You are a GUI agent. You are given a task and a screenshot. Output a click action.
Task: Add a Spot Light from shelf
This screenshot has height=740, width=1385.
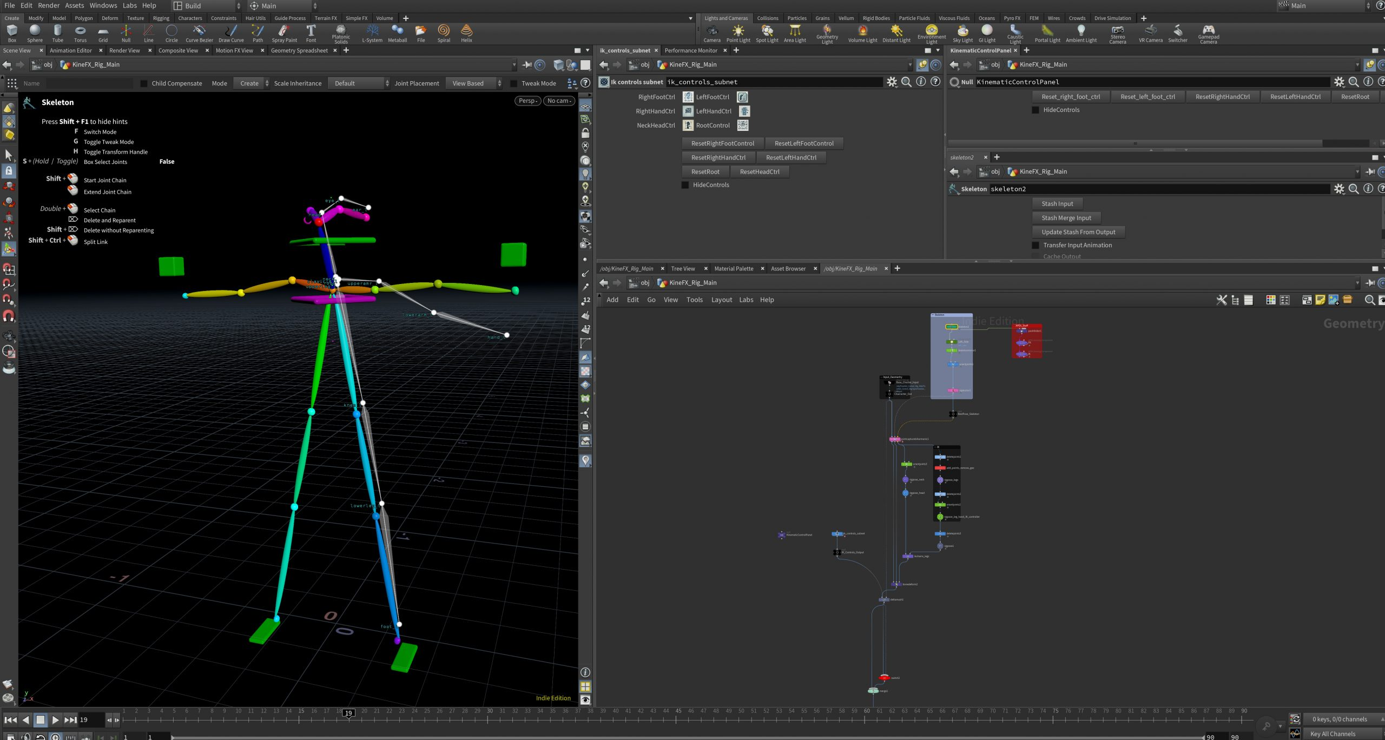(x=767, y=33)
